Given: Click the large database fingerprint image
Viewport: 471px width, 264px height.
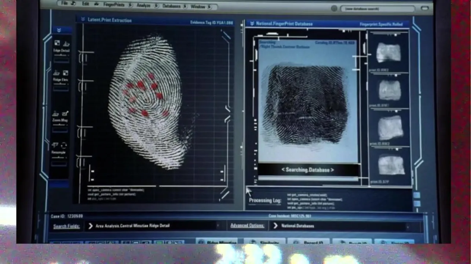Looking at the screenshot, I should [x=306, y=104].
